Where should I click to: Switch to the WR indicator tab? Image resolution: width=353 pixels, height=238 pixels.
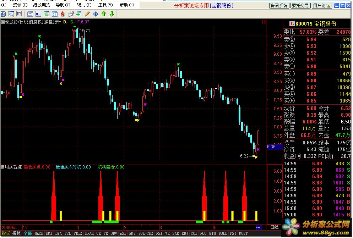click(168, 233)
